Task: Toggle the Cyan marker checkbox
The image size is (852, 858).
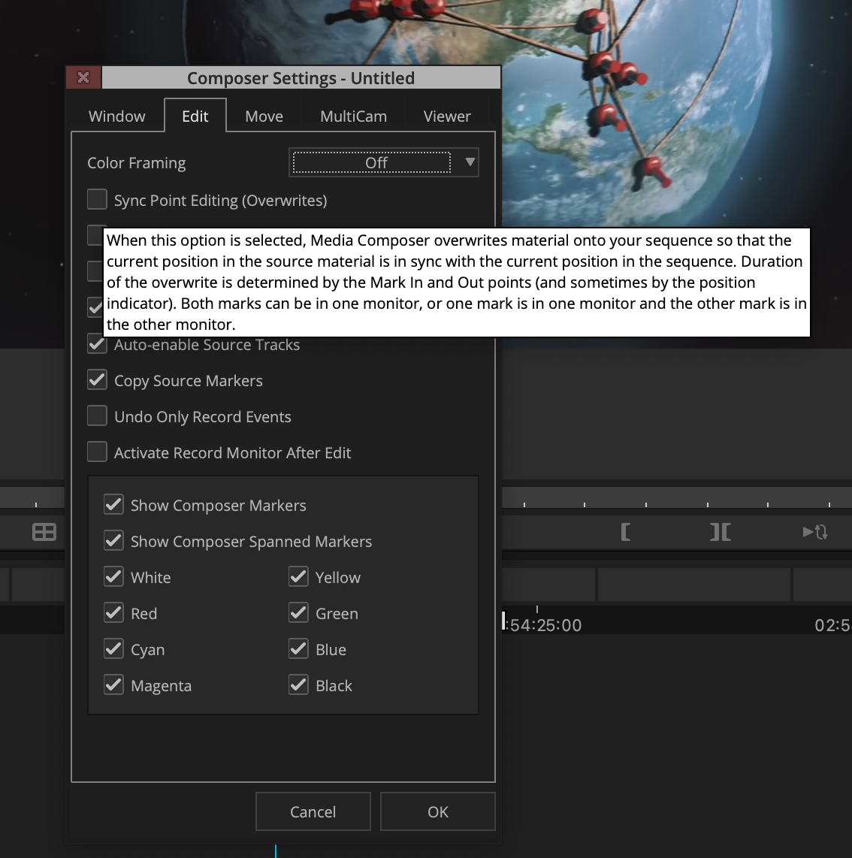Action: [113, 649]
